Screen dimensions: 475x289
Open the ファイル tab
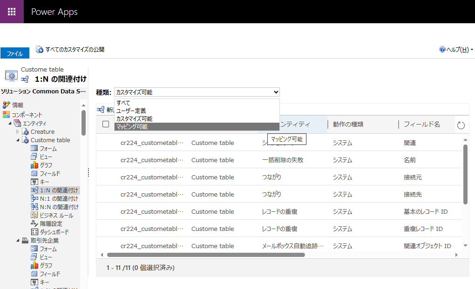pos(15,53)
